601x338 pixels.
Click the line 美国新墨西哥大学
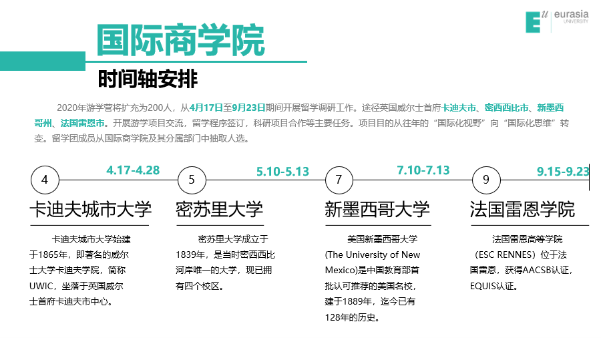382,240
